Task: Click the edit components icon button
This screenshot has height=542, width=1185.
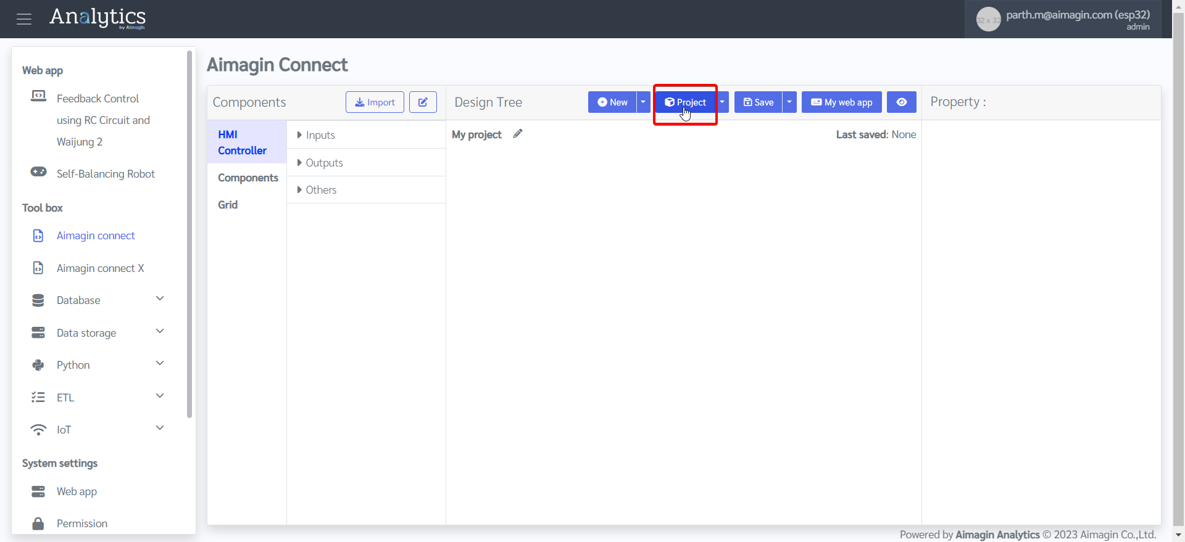Action: (423, 102)
